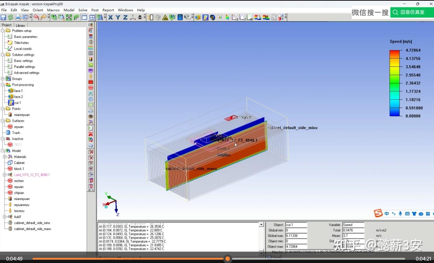The width and height of the screenshot is (434, 263).
Task: Select cabinet_default_side_maxx in model tree
Action: [32, 229]
